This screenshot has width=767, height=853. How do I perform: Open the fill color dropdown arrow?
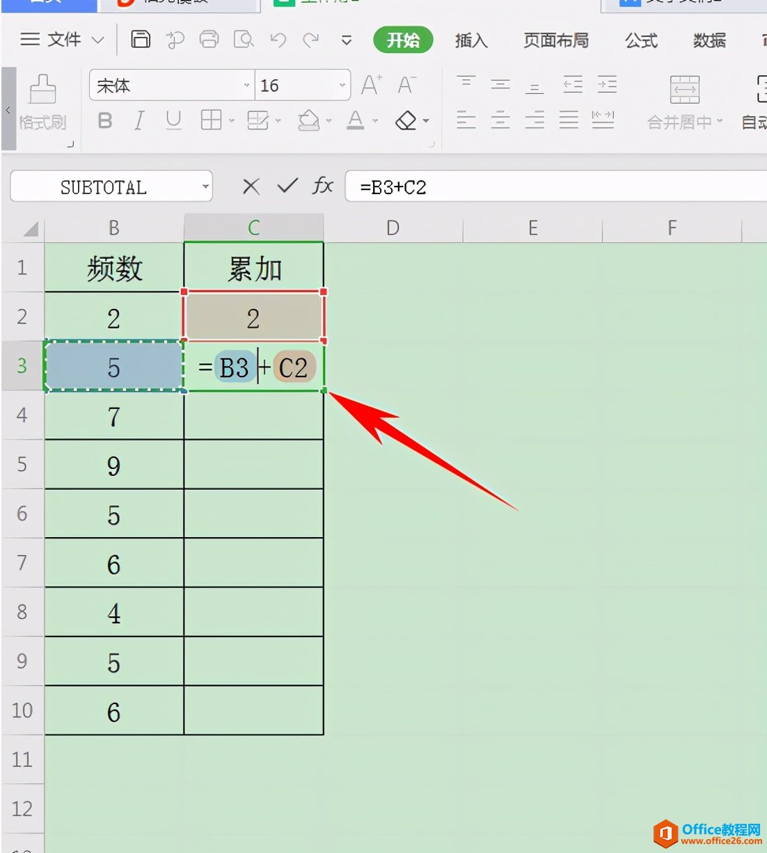coord(329,121)
